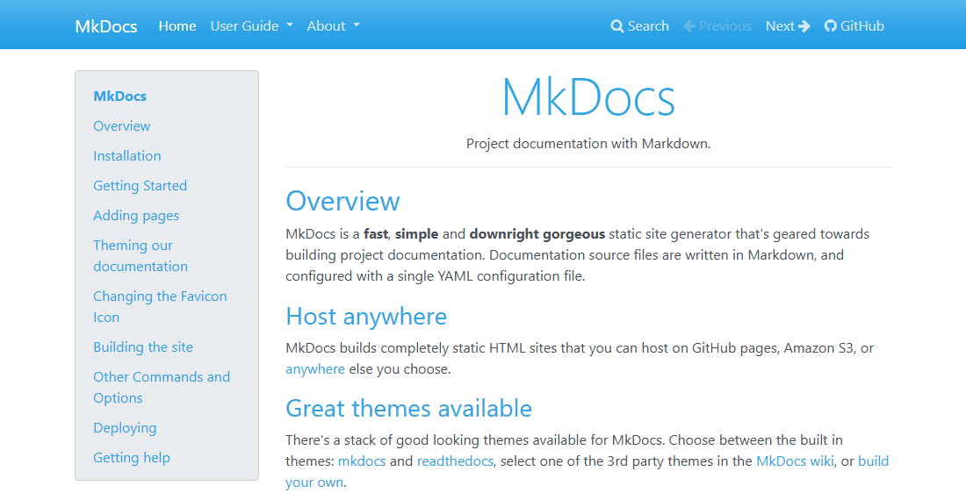Open the MkDocs brand logo link
Viewport: 966px width, 500px height.
(106, 26)
